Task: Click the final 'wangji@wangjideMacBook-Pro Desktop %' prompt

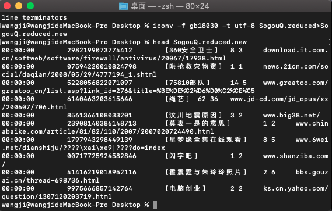Action: tap(75, 205)
